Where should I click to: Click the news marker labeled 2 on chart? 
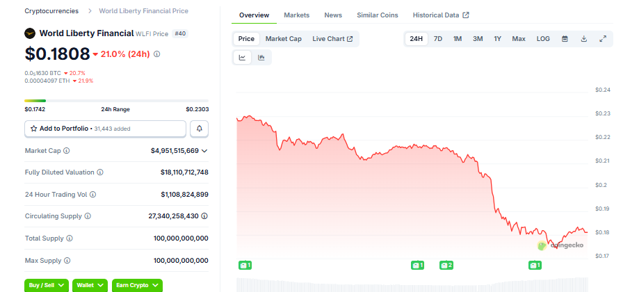(x=446, y=265)
